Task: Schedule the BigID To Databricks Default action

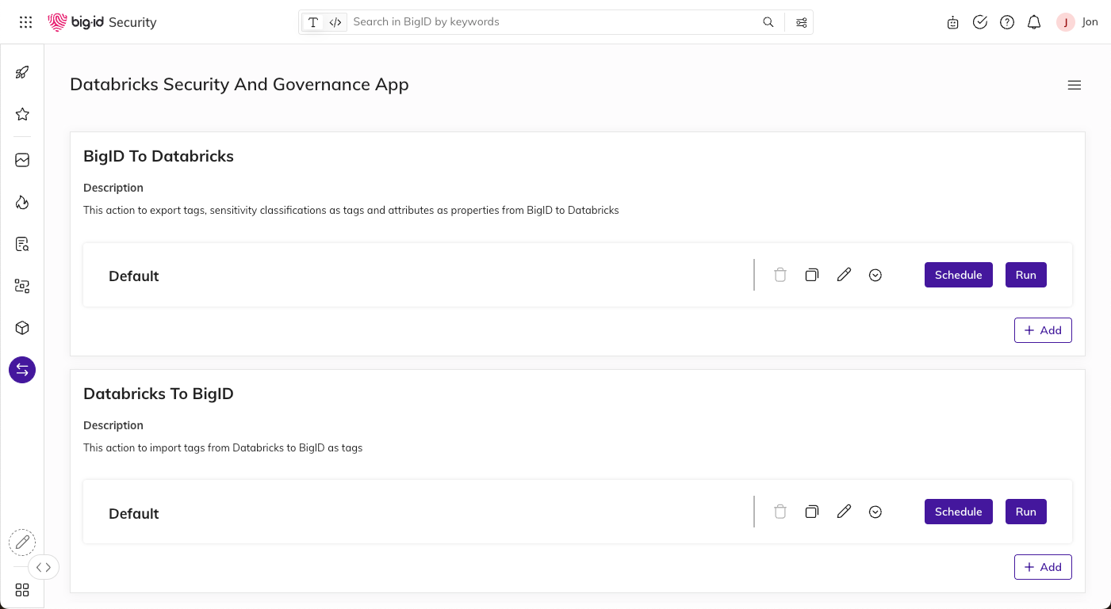Action: pos(958,274)
